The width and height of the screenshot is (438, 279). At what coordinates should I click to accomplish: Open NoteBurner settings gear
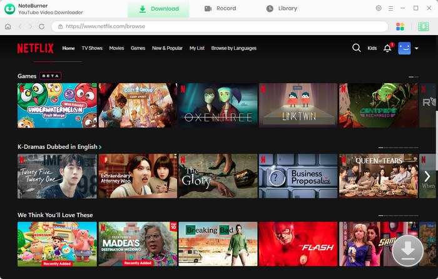379,9
